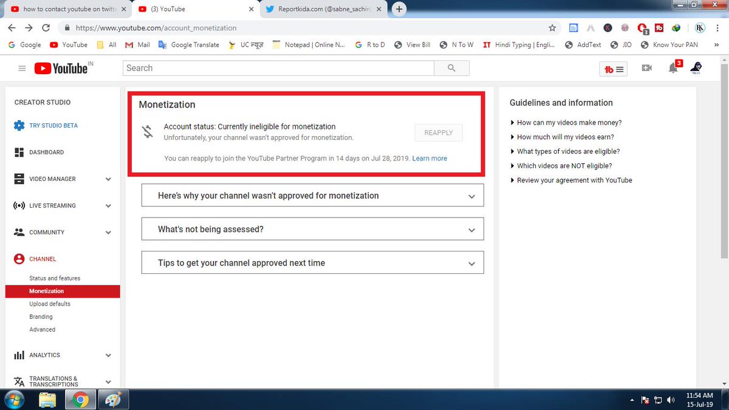Image resolution: width=729 pixels, height=410 pixels.
Task: Open the Know Your PAN bookmark
Action: [x=669, y=45]
